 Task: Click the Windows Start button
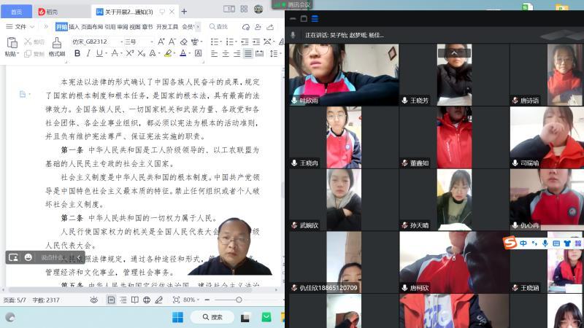[x=177, y=317]
